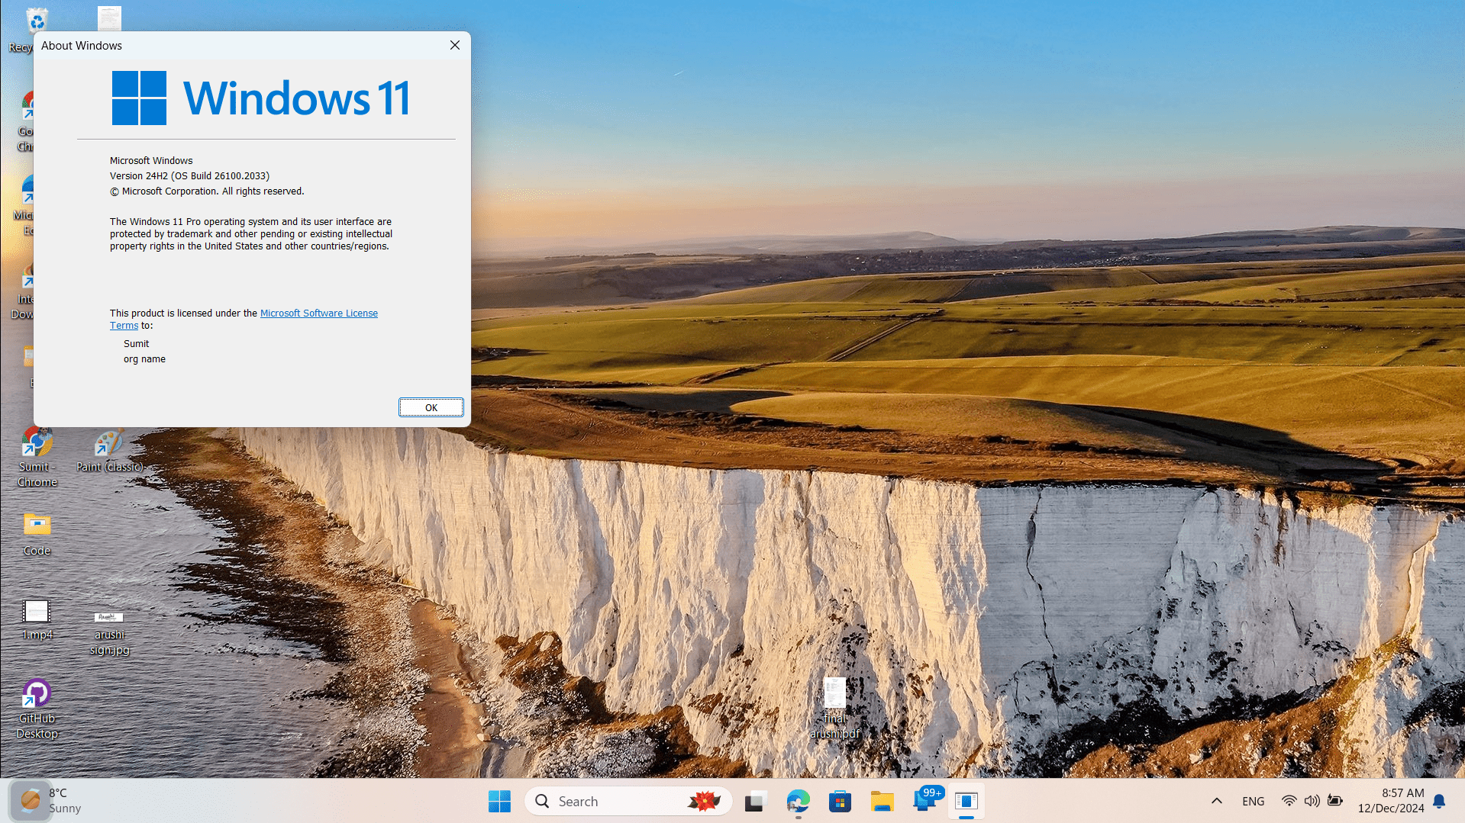1465x823 pixels.
Task: Open the app with the 99+ badge
Action: click(924, 801)
